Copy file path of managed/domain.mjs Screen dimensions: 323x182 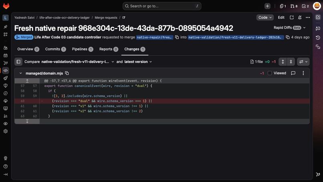(67, 73)
